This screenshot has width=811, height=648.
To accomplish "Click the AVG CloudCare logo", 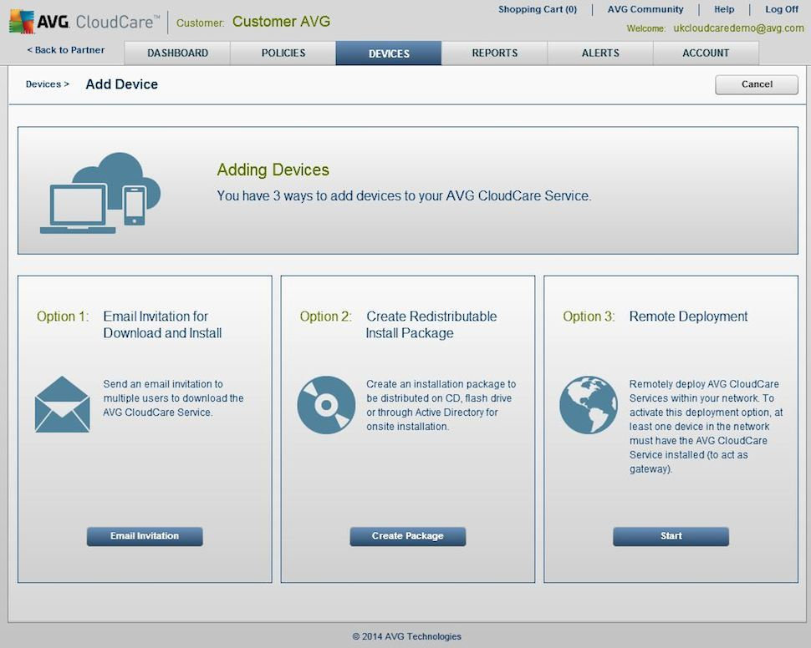I will pos(84,22).
